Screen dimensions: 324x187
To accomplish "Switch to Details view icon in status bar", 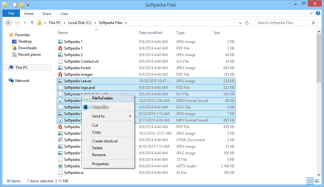I will click(x=310, y=181).
